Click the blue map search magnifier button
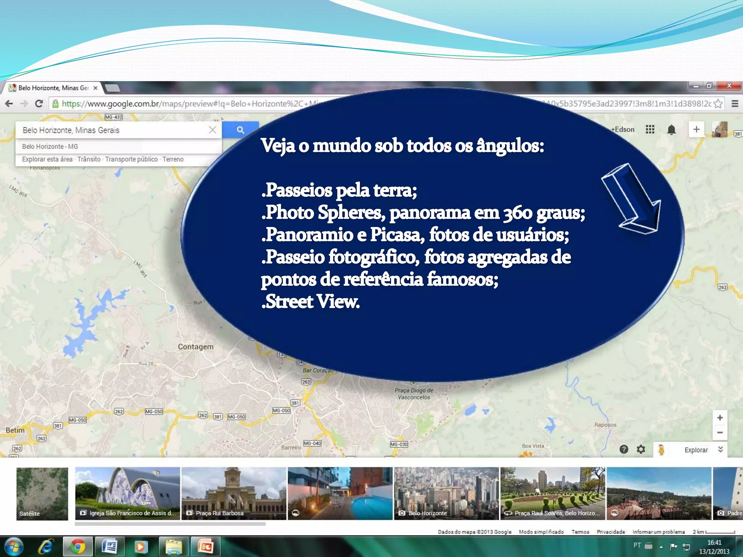The image size is (743, 557). pos(240,130)
